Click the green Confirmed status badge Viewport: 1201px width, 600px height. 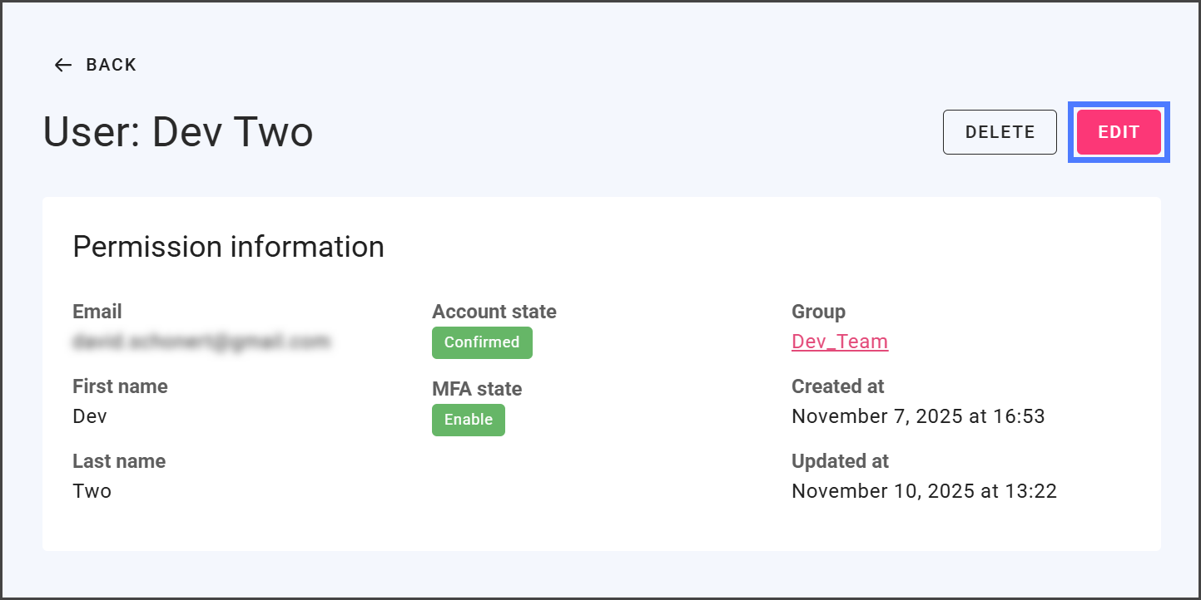(481, 342)
